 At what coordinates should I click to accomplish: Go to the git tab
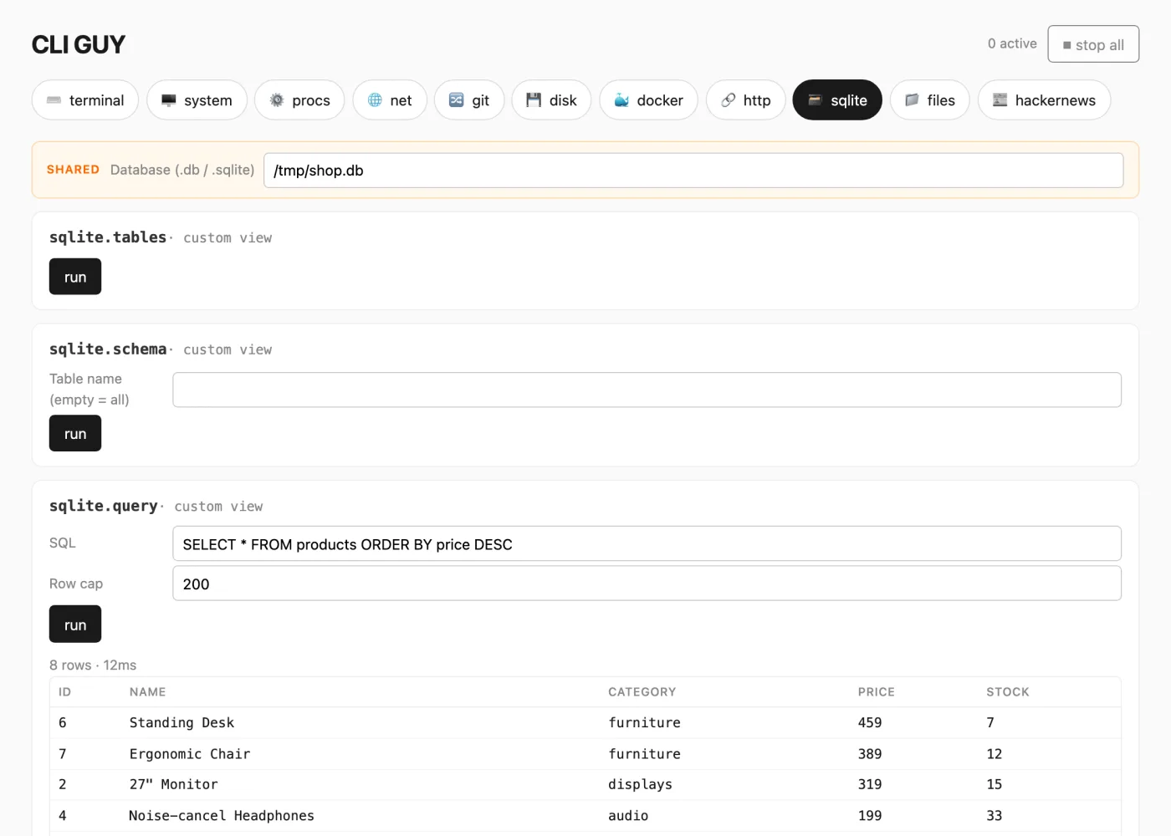(469, 100)
